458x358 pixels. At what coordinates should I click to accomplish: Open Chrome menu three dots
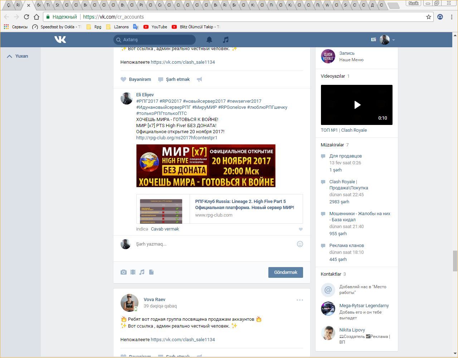point(452,17)
